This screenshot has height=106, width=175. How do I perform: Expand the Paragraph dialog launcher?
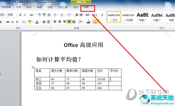tap(104, 28)
